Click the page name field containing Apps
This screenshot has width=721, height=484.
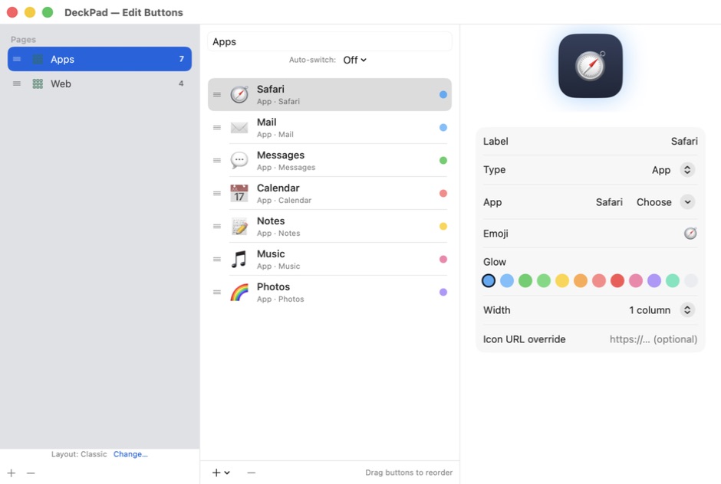[330, 41]
